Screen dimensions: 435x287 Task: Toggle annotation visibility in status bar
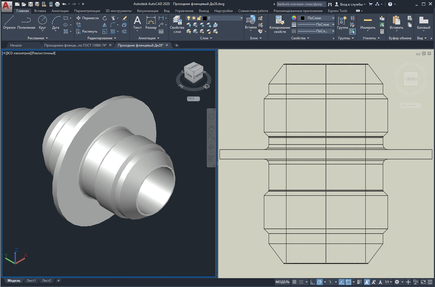tap(367, 282)
